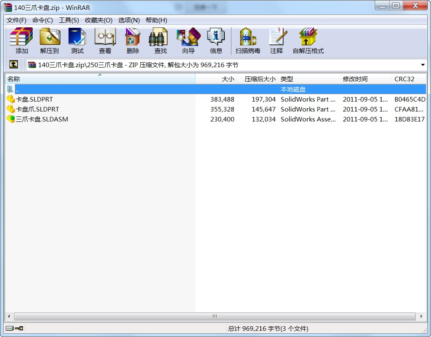The height and width of the screenshot is (337, 431).
Task: Open the 选项(N) menu
Action: point(129,20)
